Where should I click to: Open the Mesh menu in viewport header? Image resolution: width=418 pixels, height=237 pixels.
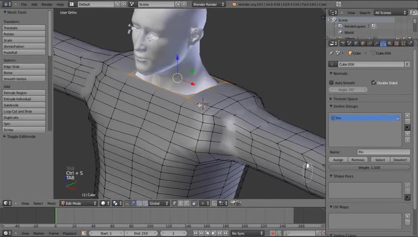click(51, 203)
